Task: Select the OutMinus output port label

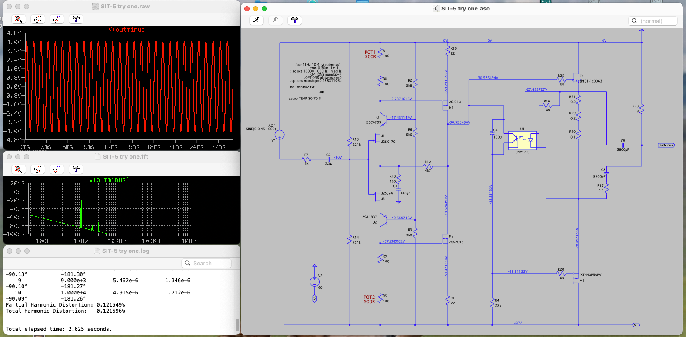Action: 666,145
